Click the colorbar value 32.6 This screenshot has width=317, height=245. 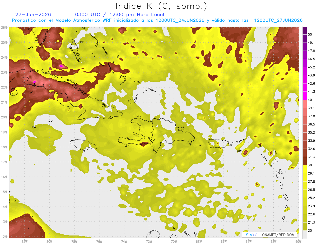pyautogui.click(x=311, y=149)
